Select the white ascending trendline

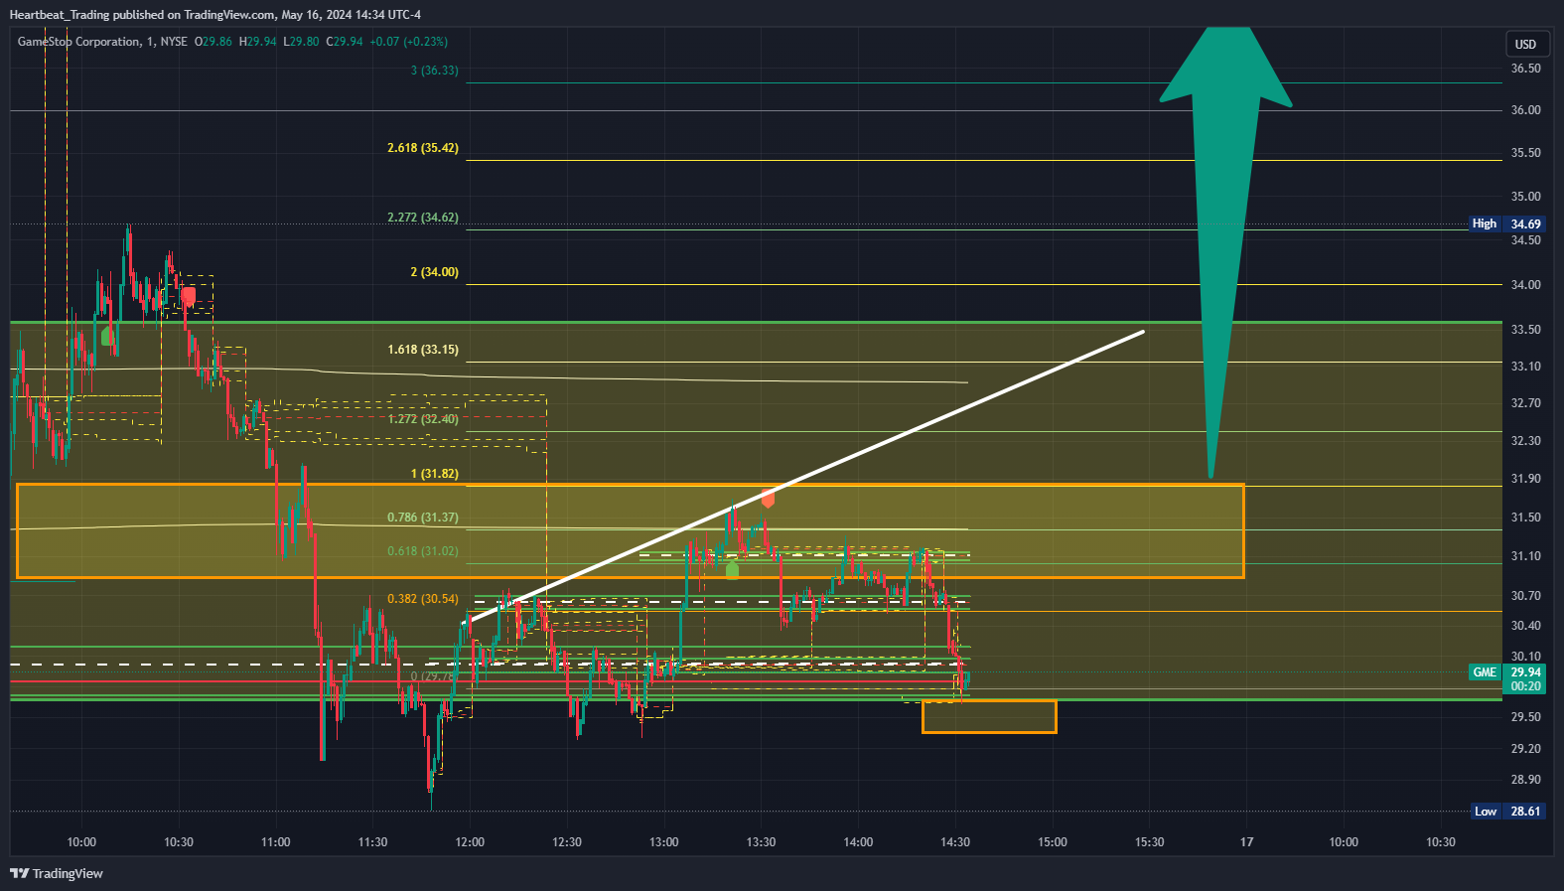(x=804, y=477)
